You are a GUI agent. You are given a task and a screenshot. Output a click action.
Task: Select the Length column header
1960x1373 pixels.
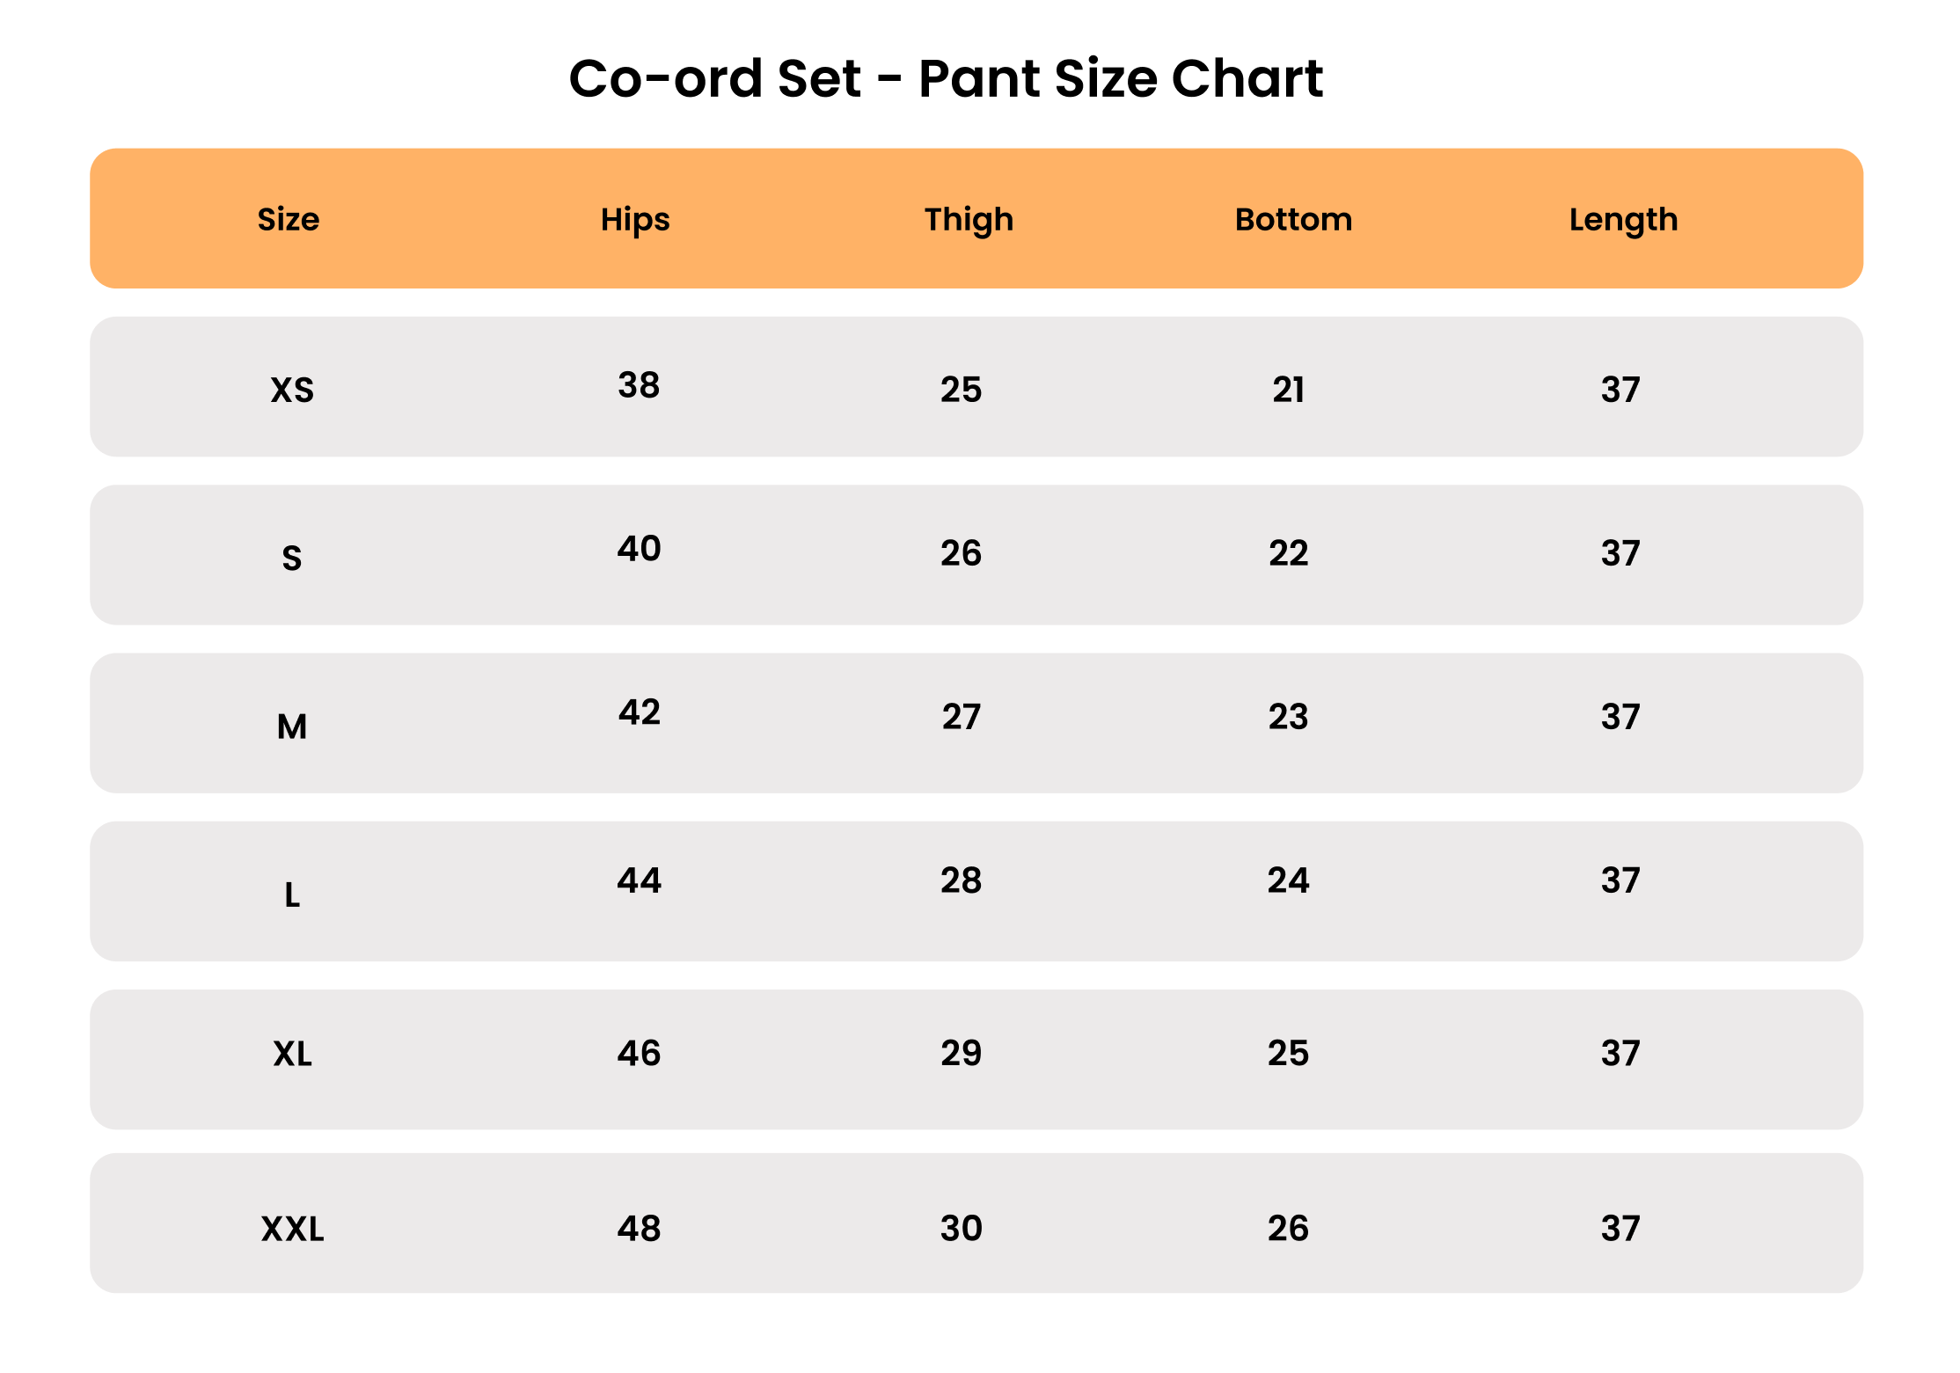click(x=1623, y=220)
